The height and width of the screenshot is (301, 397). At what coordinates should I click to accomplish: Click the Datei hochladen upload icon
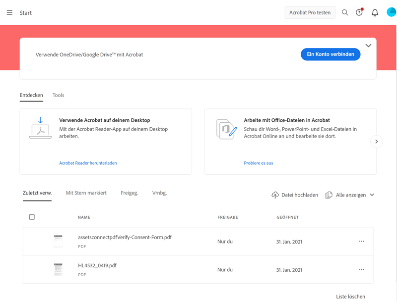coord(275,195)
